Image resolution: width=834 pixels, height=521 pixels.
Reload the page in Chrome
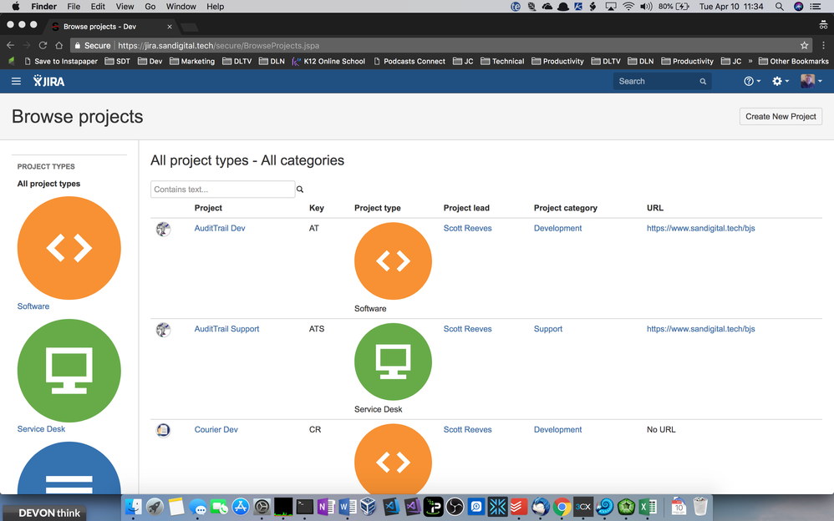43,45
